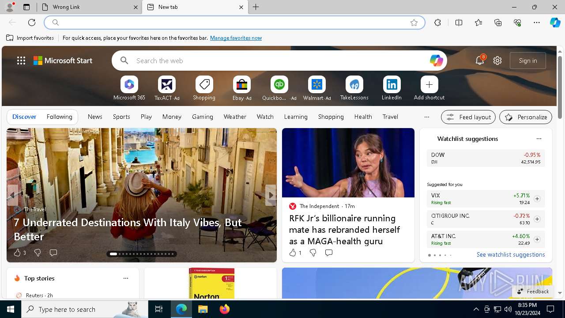Open the browser profile icon
This screenshot has height=318, width=565.
click(x=10, y=7)
